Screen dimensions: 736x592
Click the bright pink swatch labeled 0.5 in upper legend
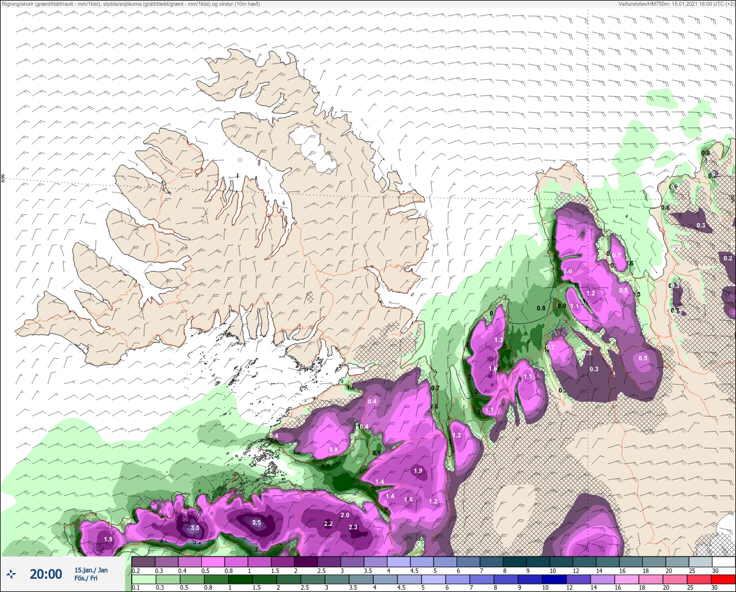pyautogui.click(x=213, y=562)
